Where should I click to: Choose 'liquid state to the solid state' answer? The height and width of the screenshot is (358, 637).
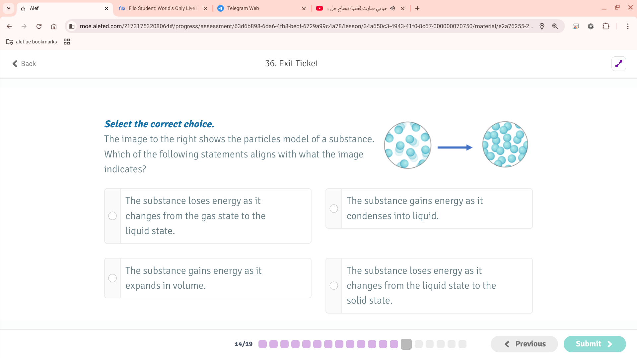tap(334, 285)
